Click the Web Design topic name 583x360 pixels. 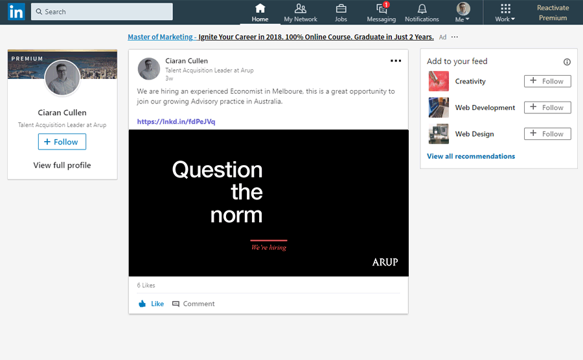click(x=474, y=134)
